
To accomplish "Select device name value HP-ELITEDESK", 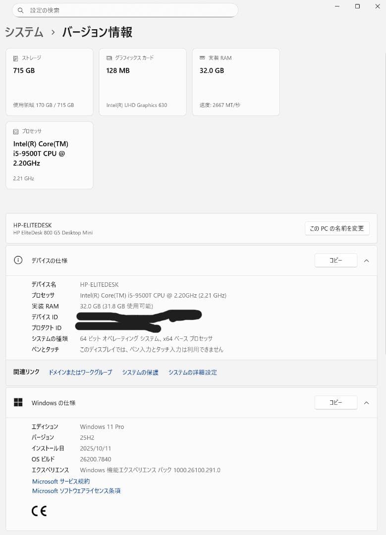I will pos(99,284).
